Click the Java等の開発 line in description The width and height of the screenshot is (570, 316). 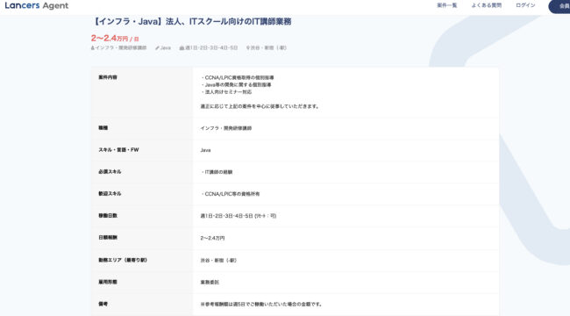[x=236, y=84]
